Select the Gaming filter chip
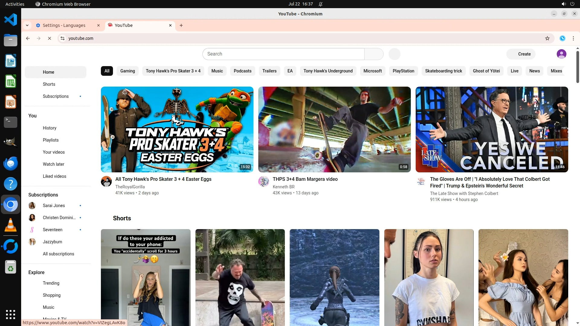This screenshot has width=580, height=326. pos(127,71)
